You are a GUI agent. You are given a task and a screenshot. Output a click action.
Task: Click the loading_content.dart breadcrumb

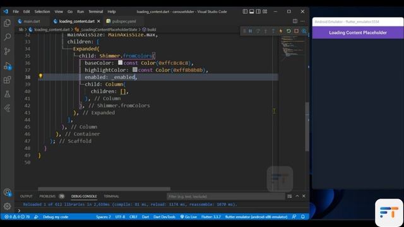pos(52,30)
